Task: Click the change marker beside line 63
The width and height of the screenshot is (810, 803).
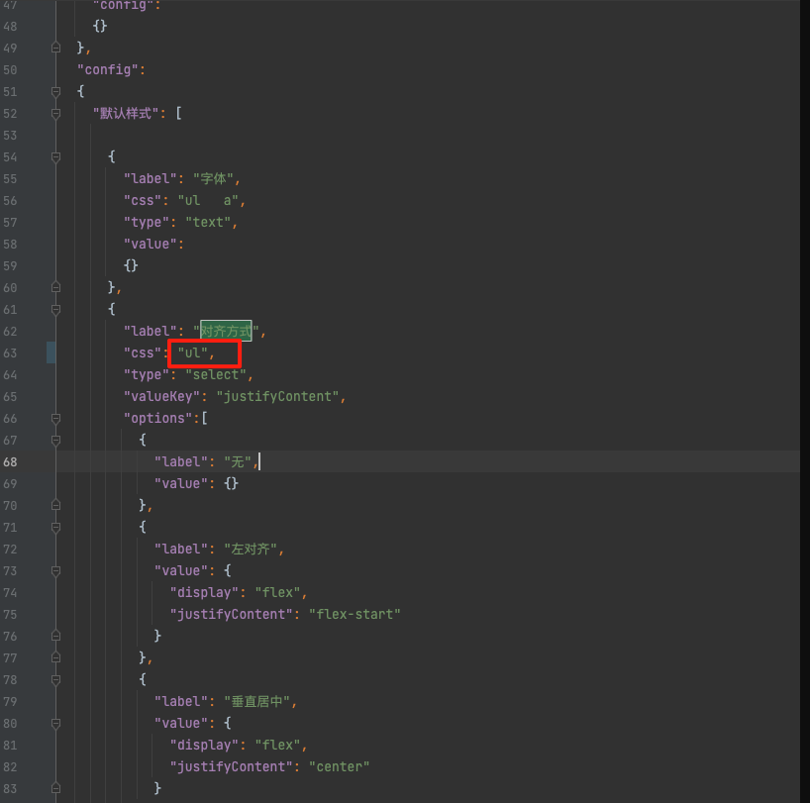Action: click(x=51, y=352)
